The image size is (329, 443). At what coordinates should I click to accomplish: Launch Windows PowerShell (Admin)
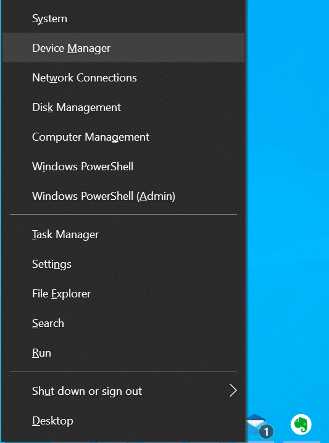pos(123,196)
